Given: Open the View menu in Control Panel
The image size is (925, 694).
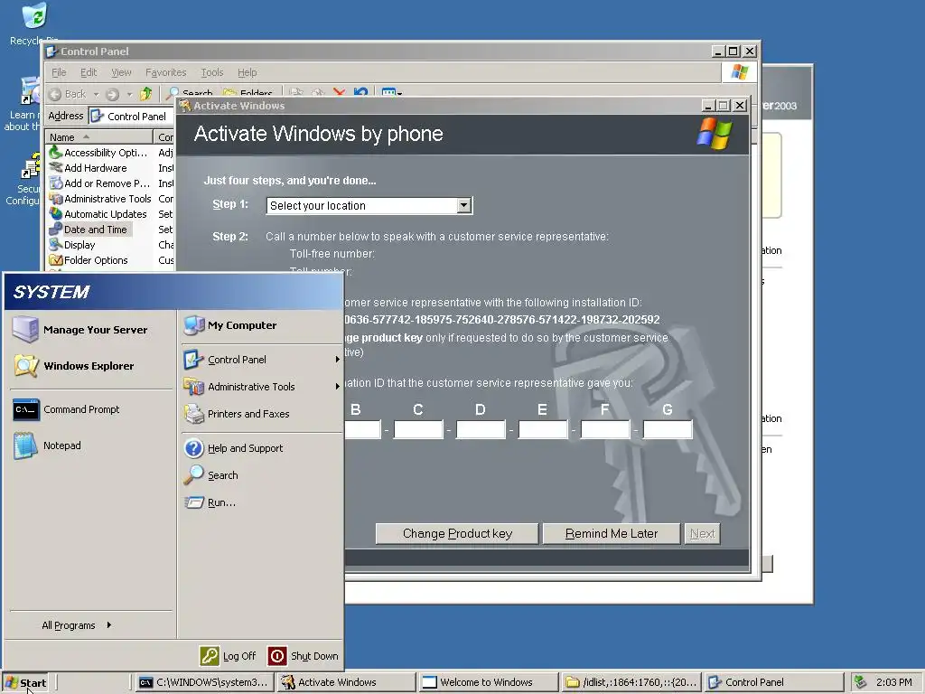Looking at the screenshot, I should [121, 72].
